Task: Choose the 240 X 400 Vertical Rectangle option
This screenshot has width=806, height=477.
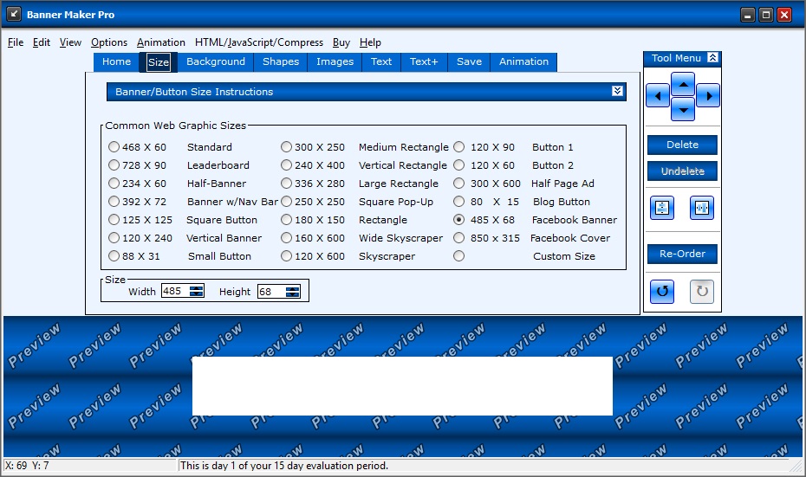Action: pos(286,164)
